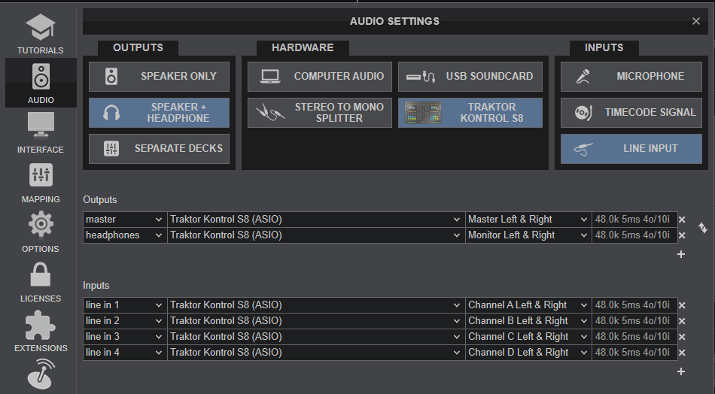Image resolution: width=715 pixels, height=394 pixels.
Task: Open the Mapping settings page
Action: 41,181
